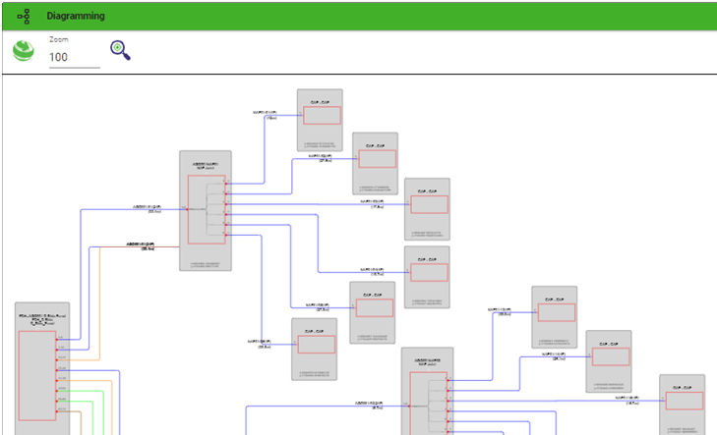Click first output port on far-left source node
This screenshot has height=435, width=717.
tap(57, 340)
